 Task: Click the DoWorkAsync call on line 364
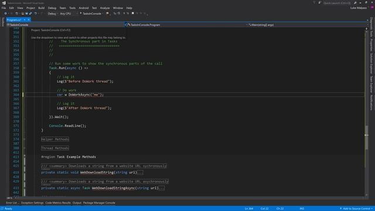click(x=86, y=95)
